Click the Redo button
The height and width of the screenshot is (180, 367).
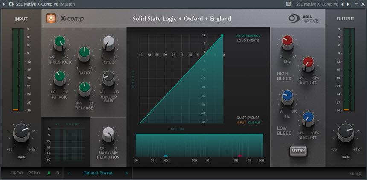pyautogui.click(x=34, y=173)
